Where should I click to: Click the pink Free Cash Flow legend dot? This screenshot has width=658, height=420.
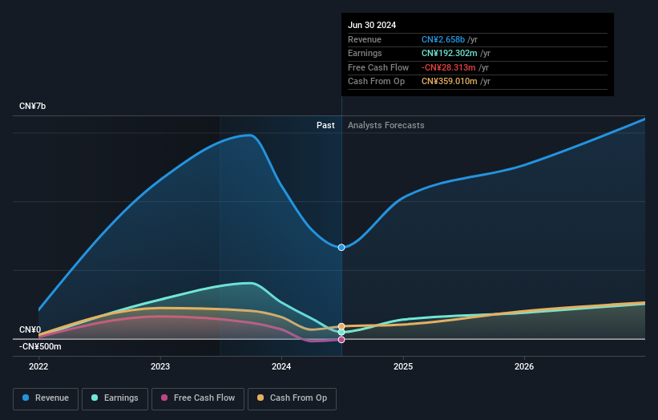point(164,398)
